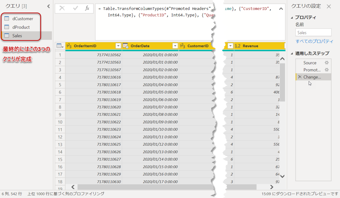Click preview downloaded time status 15:09
The height and width of the screenshot is (198, 340).
click(300, 194)
